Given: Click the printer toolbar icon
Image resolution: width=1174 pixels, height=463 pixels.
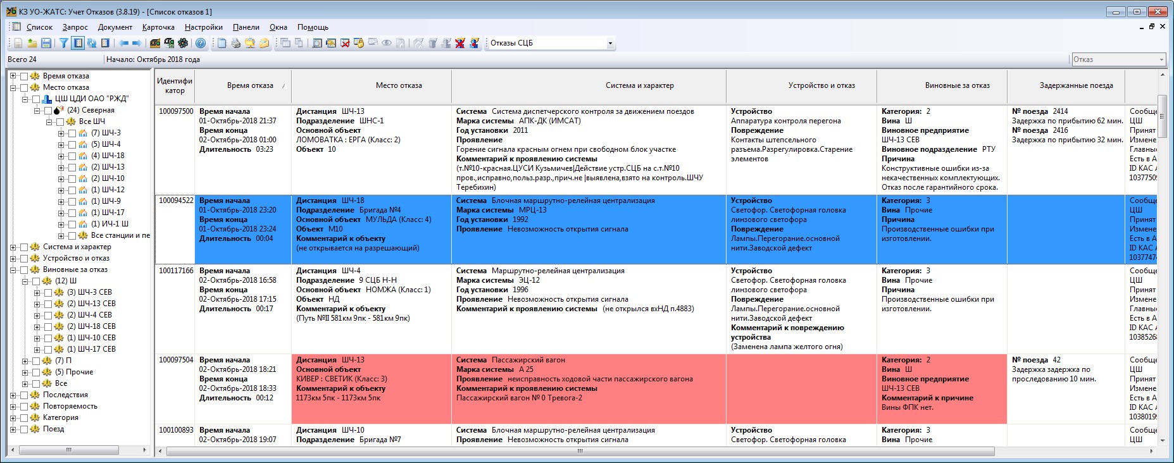Looking at the screenshot, I should click(235, 43).
